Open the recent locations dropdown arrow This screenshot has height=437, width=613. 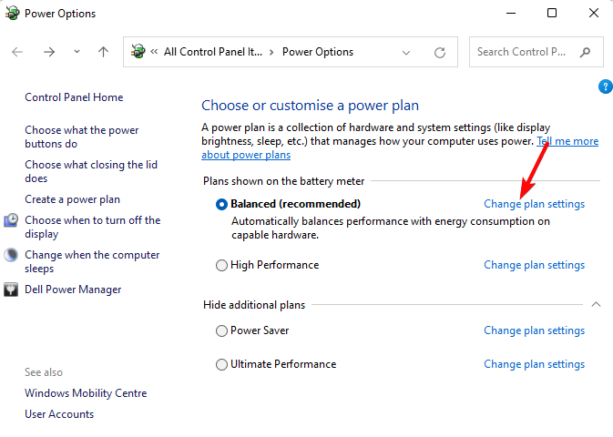click(x=77, y=52)
